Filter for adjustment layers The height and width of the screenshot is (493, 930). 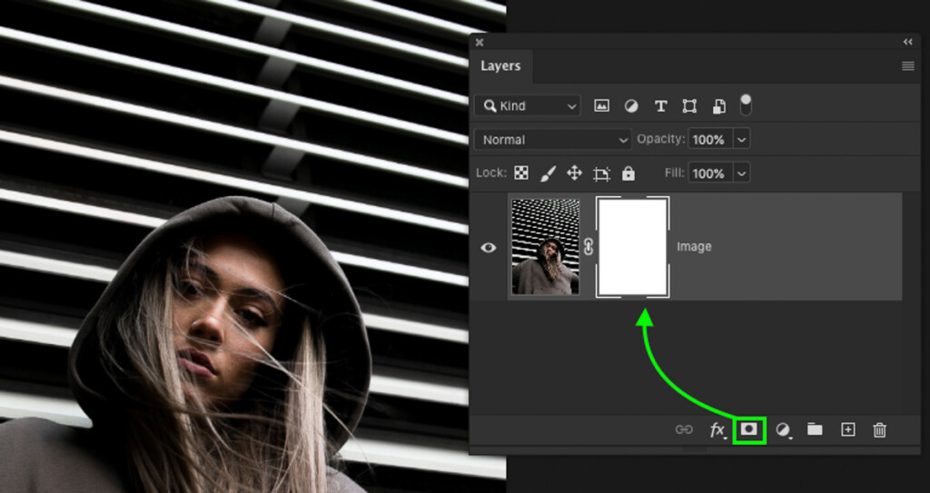[631, 106]
